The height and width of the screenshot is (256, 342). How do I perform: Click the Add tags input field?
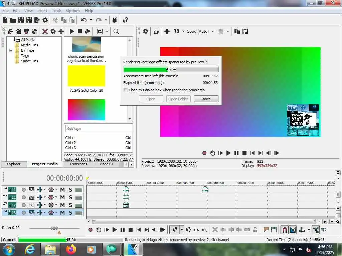98,129
